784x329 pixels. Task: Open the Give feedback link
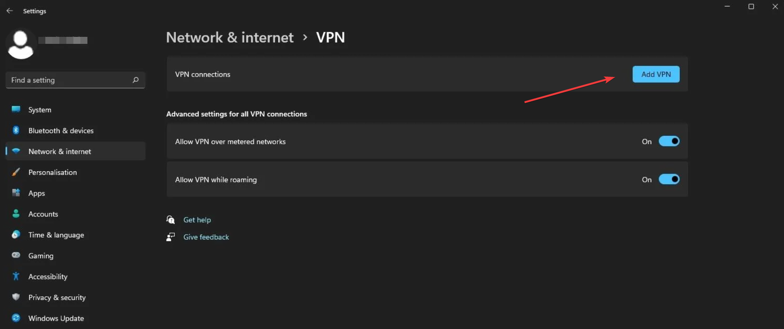[x=206, y=237]
